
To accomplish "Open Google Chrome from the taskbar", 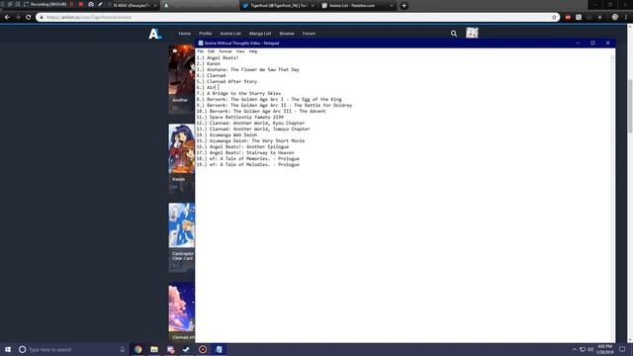I will point(138,349).
